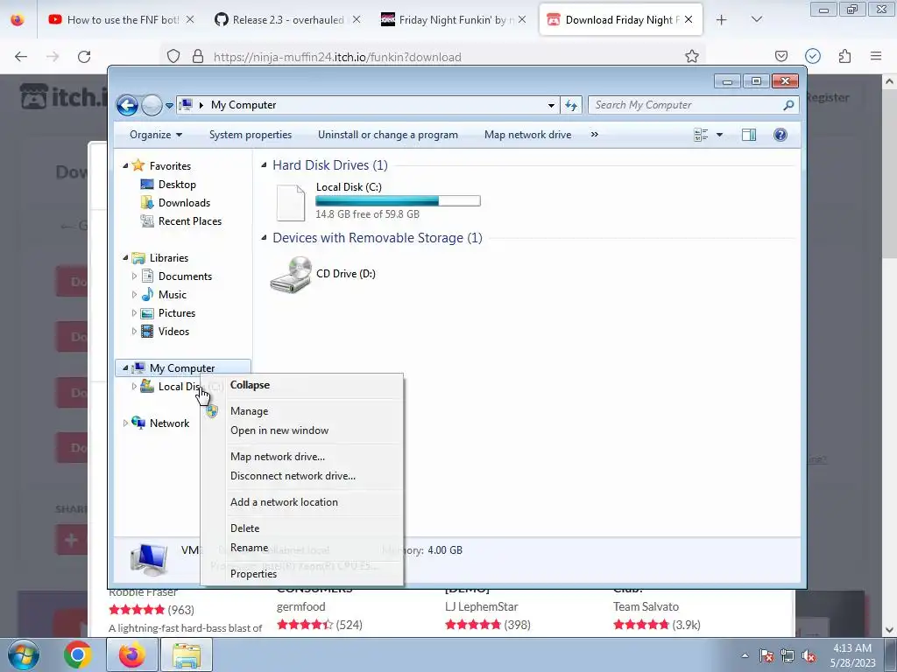Collapse Hard Disk Drives group
897x672 pixels.
(x=264, y=165)
